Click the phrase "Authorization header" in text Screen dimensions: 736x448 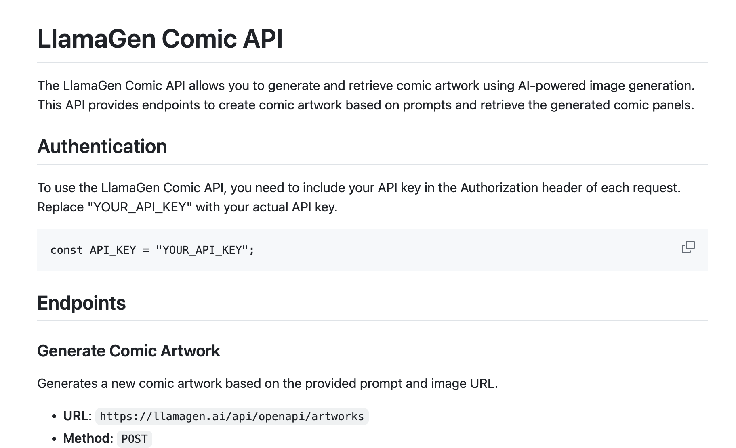tap(499, 188)
